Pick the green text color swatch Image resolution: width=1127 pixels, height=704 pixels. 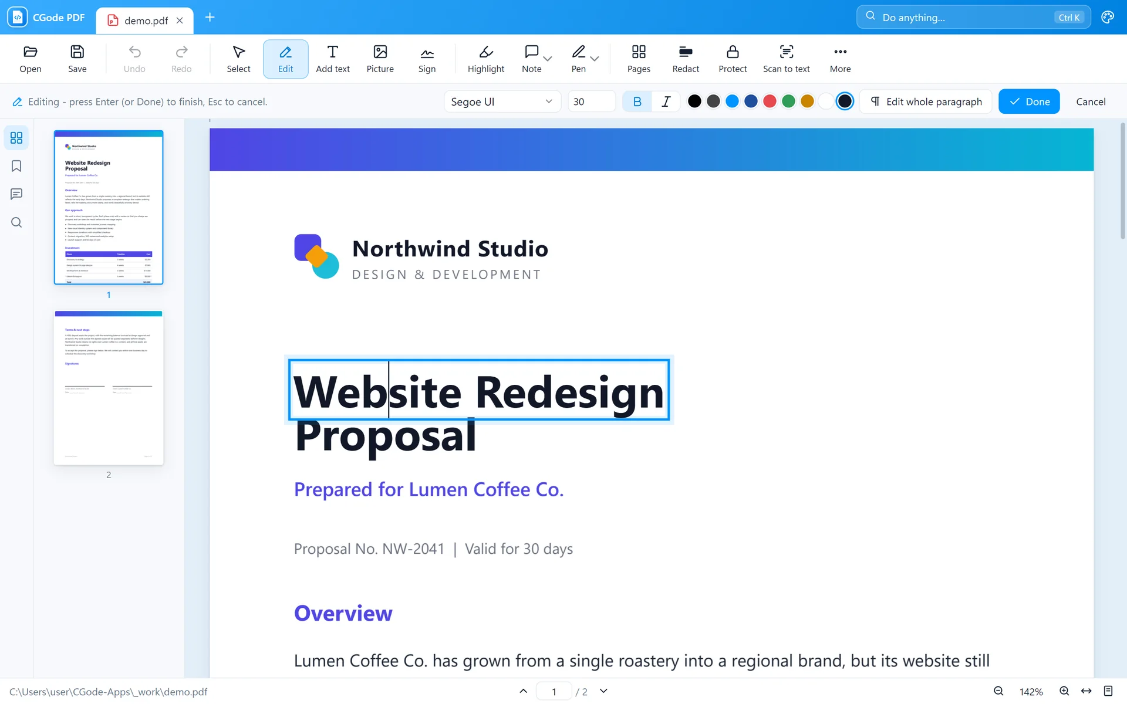coord(788,101)
